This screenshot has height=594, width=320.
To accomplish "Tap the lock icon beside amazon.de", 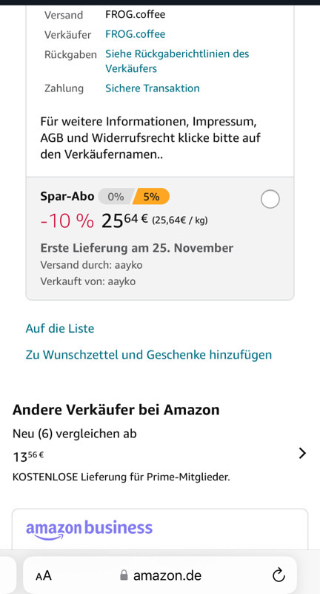I will click(124, 576).
